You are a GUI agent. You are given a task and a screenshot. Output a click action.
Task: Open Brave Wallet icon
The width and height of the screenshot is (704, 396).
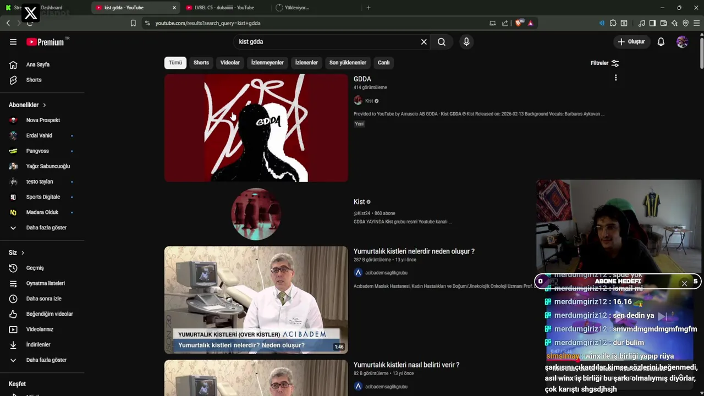point(663,23)
